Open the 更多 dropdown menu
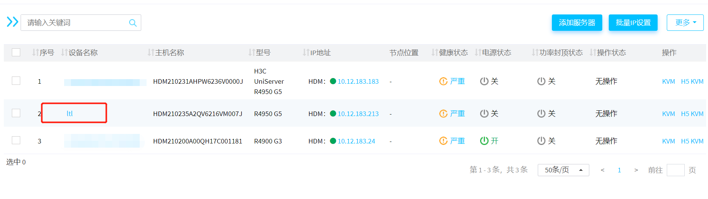The width and height of the screenshot is (708, 199). 685,23
